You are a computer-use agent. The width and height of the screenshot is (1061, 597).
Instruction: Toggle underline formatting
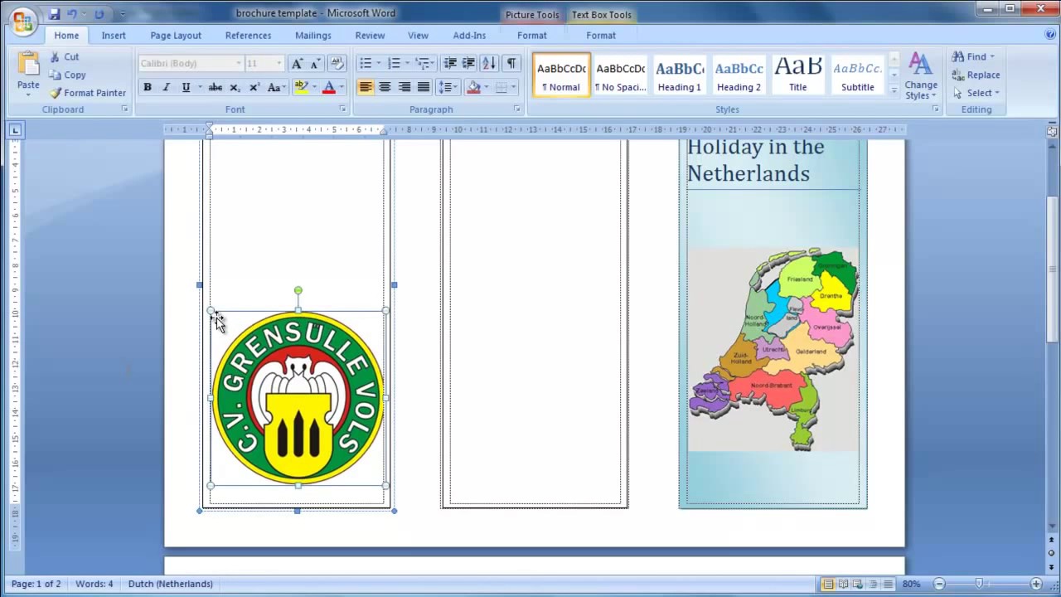tap(186, 87)
